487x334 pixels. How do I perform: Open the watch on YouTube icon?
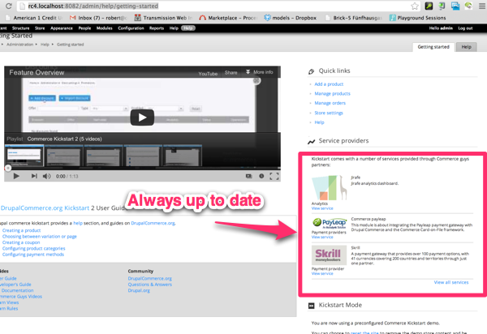[x=249, y=176]
